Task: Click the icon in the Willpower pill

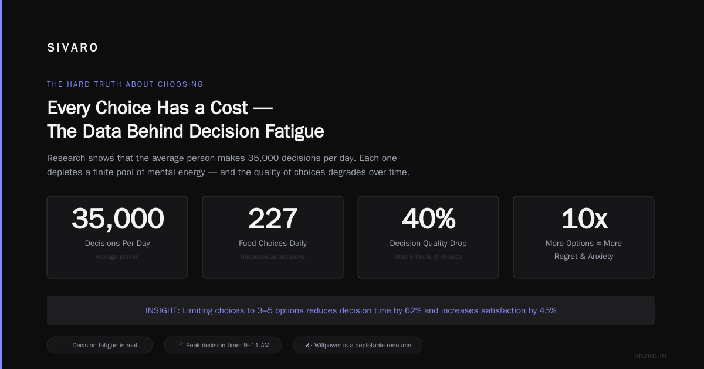Action: [x=309, y=345]
